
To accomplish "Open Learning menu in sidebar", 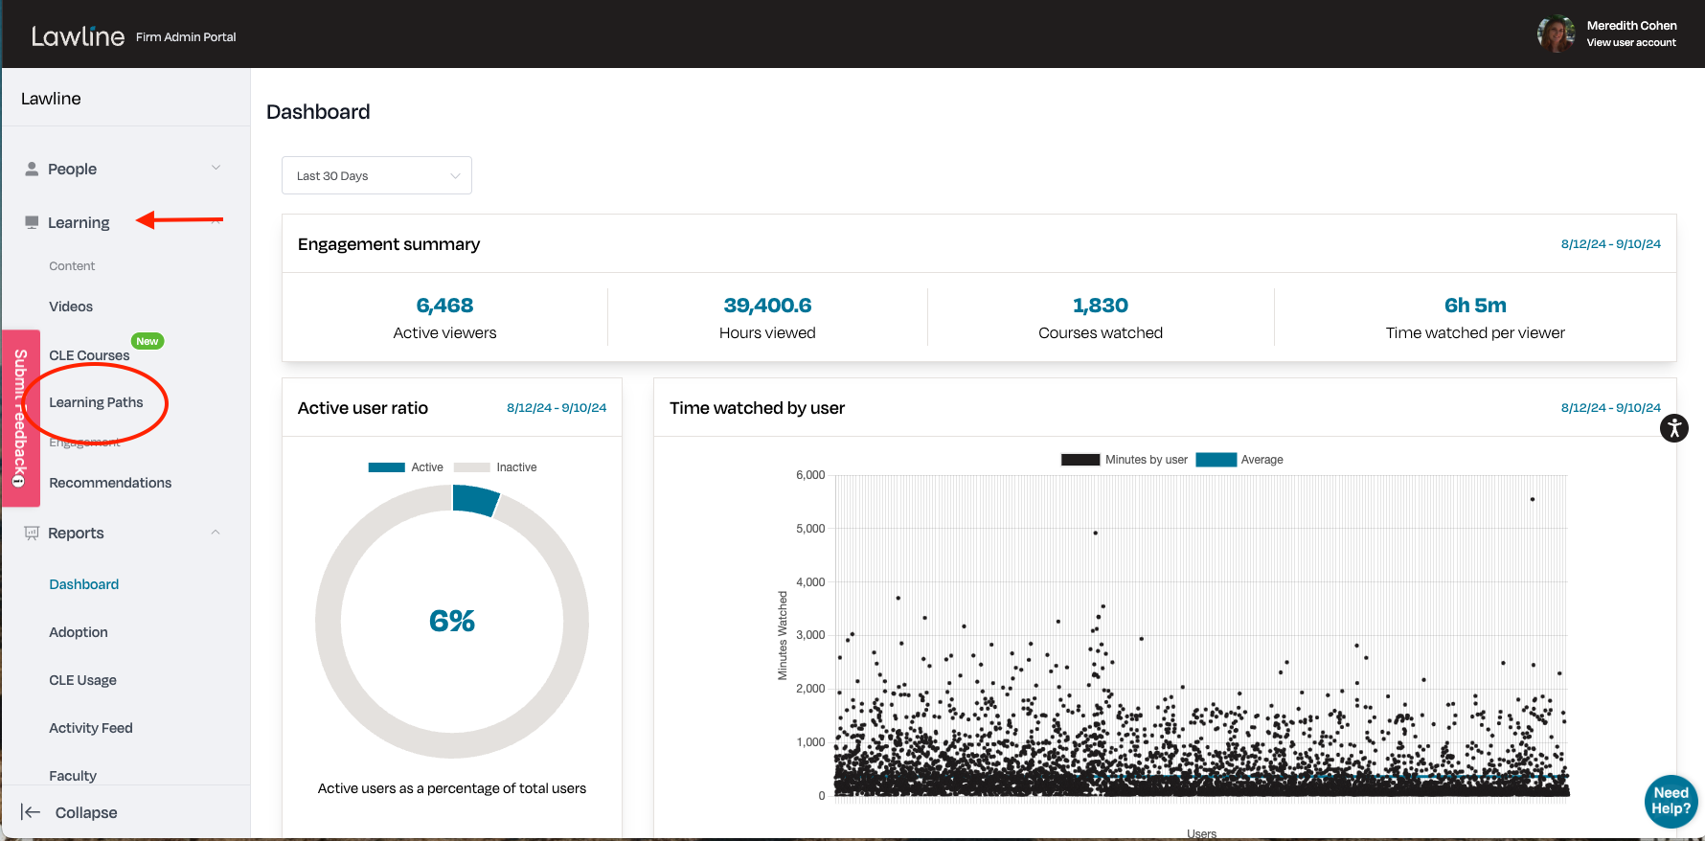I will pyautogui.click(x=79, y=222).
